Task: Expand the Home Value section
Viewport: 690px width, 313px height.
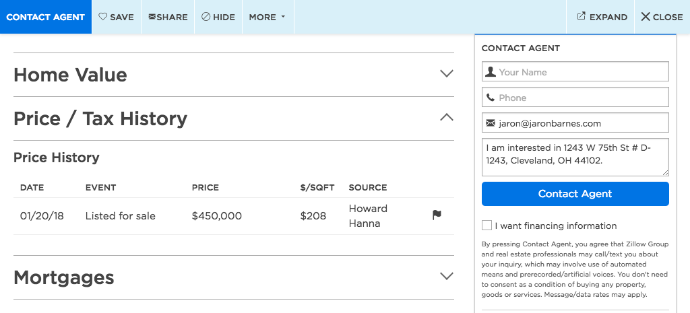Action: coord(446,74)
